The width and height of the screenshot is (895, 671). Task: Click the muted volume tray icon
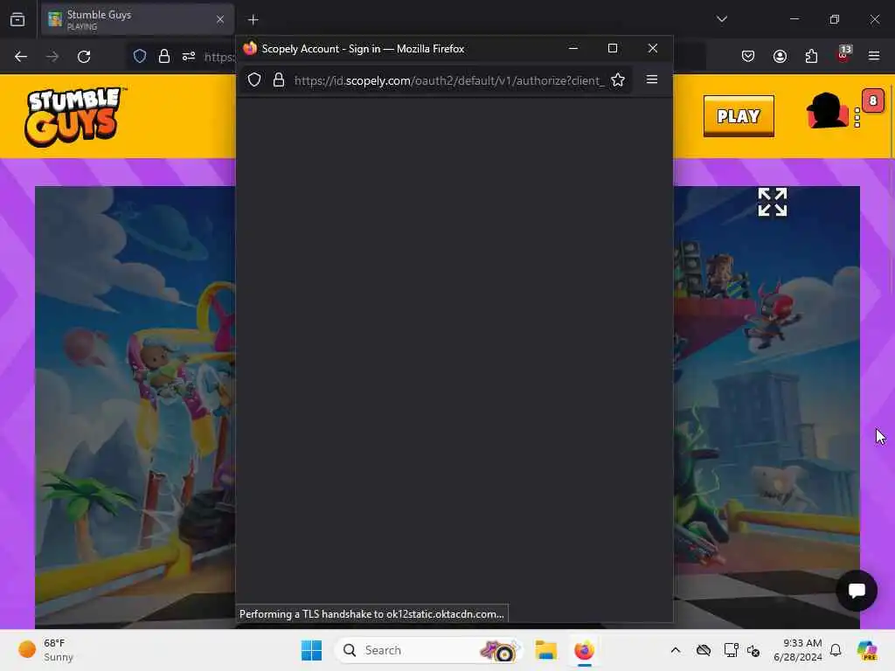tap(753, 650)
